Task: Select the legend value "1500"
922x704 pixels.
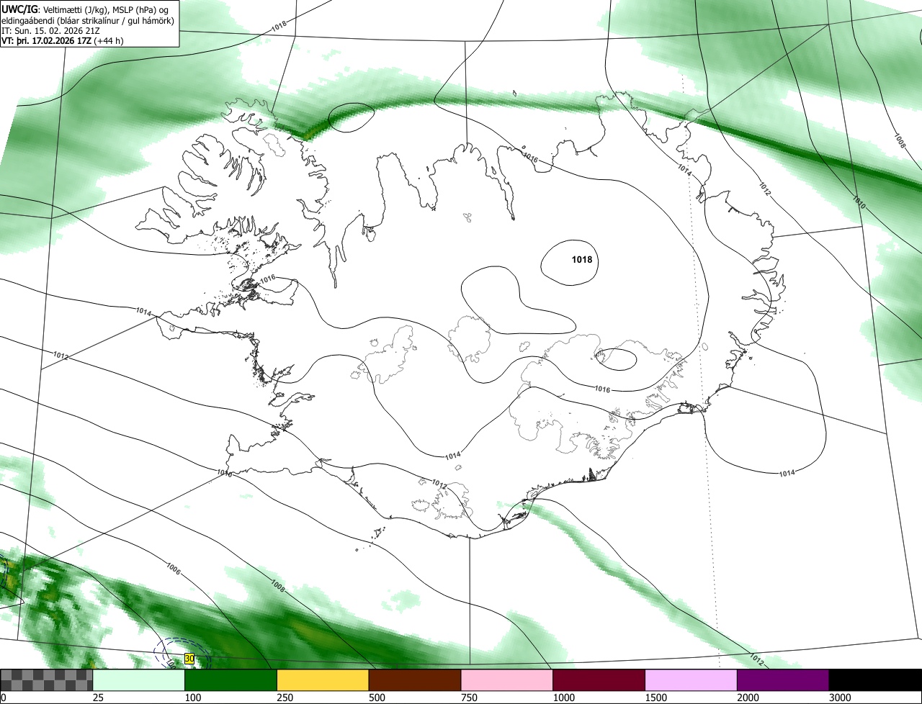Action: (656, 698)
